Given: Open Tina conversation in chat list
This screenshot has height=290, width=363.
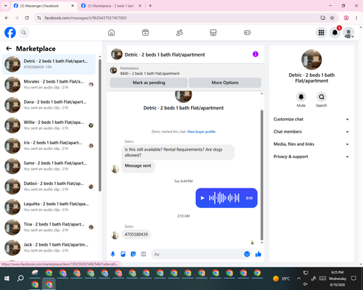Looking at the screenshot, I should pyautogui.click(x=49, y=227).
